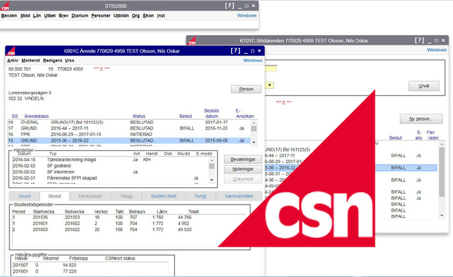453x277 pixels.
Task: Click CSN logo icon in STIS2000 title bar
Action: tap(5, 6)
